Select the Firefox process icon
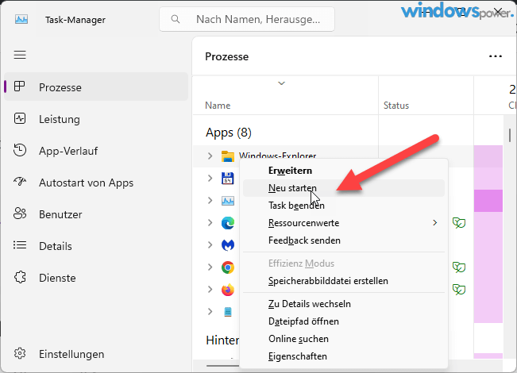The height and width of the screenshot is (373, 517). [227, 290]
